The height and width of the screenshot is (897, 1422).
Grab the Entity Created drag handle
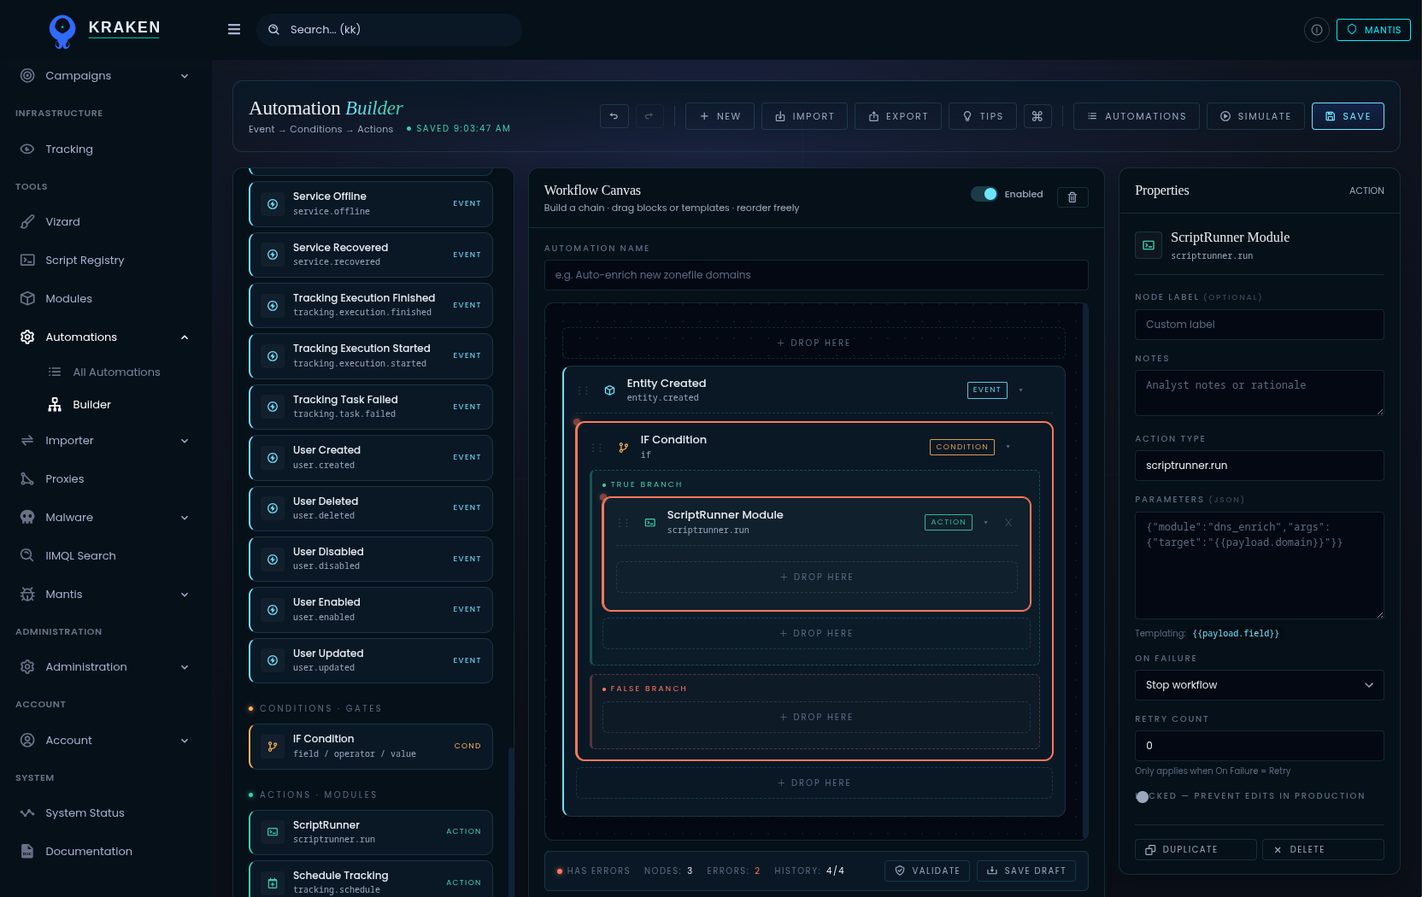583,390
